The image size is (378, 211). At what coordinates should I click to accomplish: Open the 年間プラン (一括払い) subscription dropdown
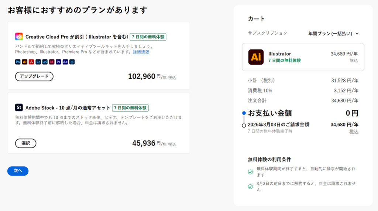tap(333, 34)
